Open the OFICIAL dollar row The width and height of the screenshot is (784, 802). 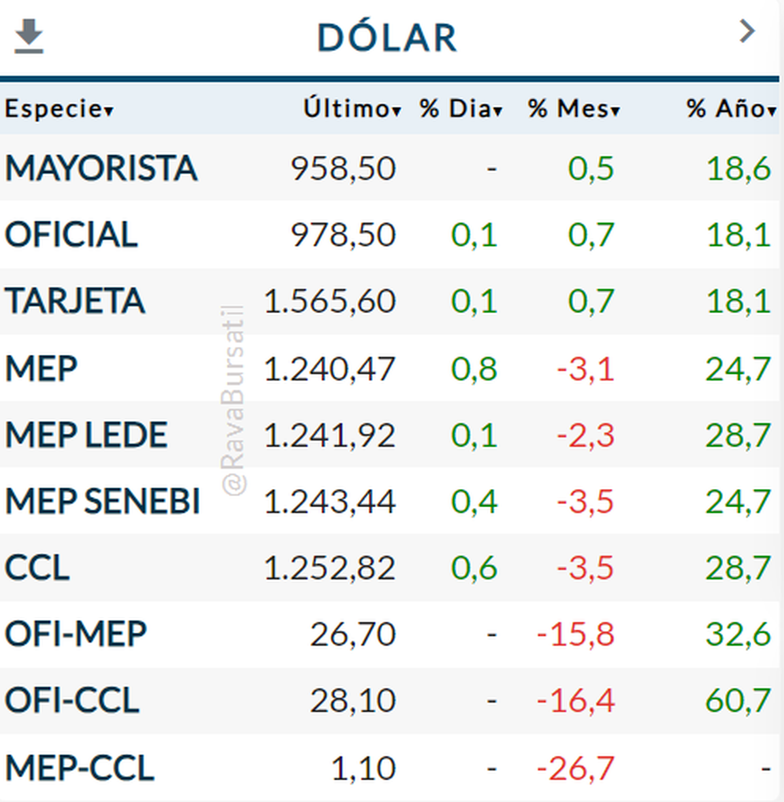pyautogui.click(x=72, y=235)
